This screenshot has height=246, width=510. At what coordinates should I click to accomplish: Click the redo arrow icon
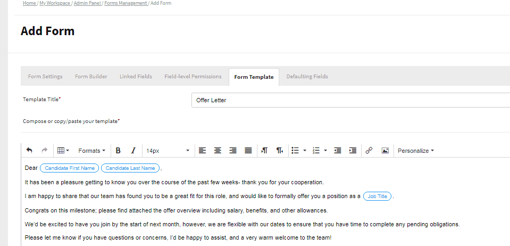45,151
